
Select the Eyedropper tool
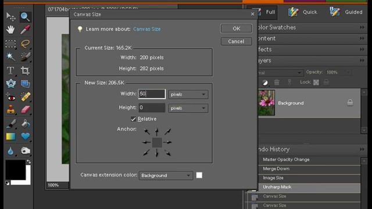(25, 30)
